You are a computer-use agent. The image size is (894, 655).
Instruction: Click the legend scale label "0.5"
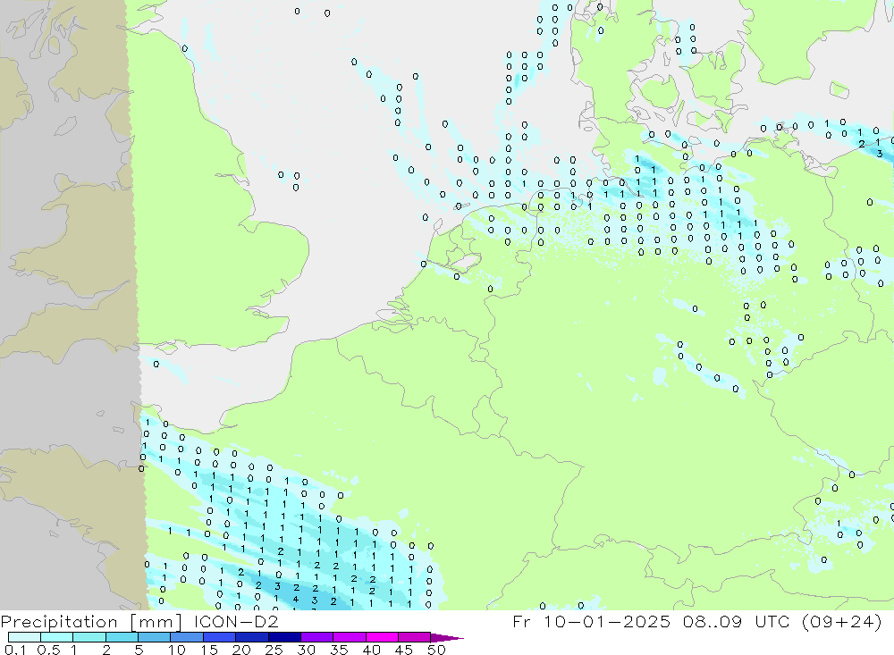[x=48, y=650]
